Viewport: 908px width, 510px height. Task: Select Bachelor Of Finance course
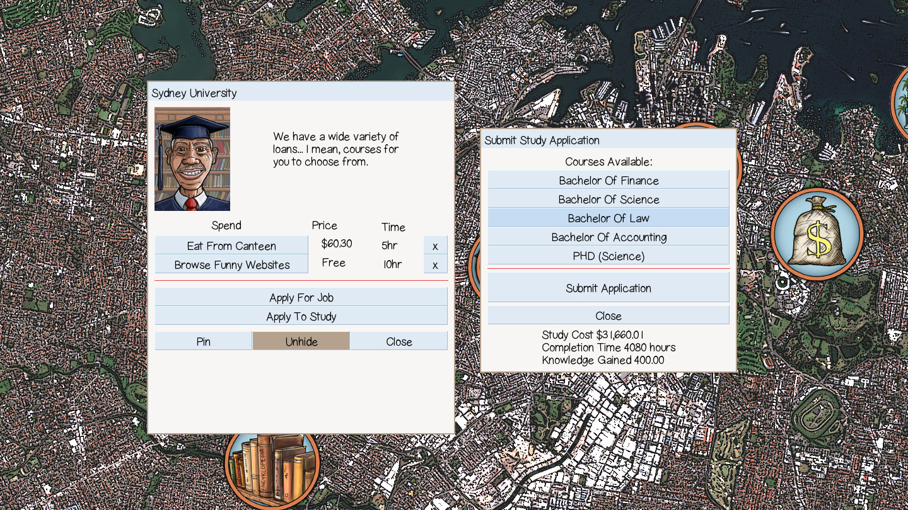tap(608, 180)
